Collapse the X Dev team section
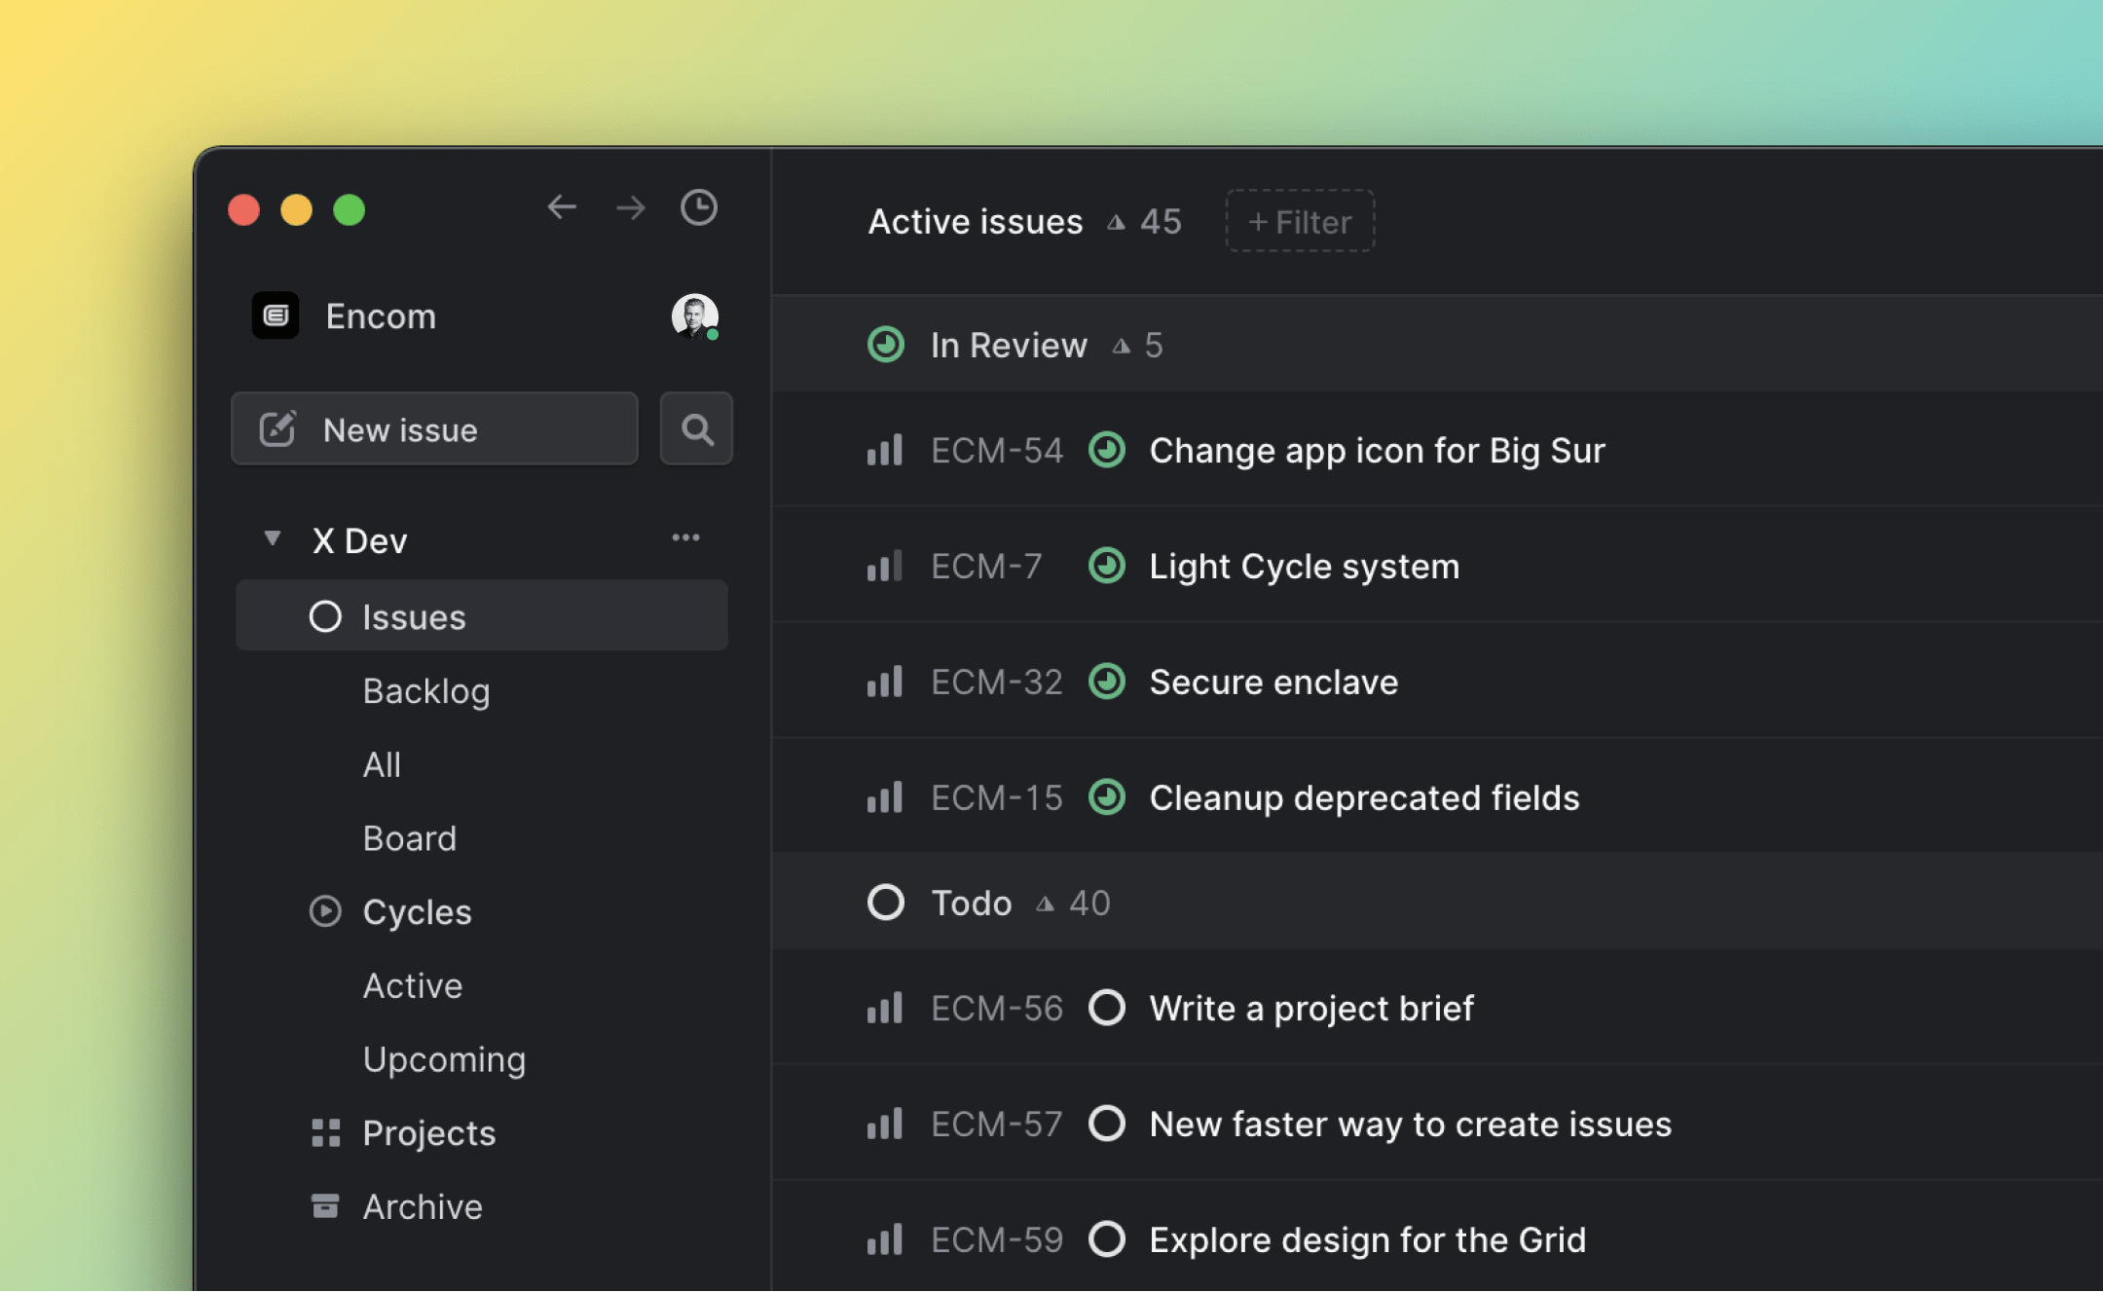The width and height of the screenshot is (2103, 1292). pos(273,538)
